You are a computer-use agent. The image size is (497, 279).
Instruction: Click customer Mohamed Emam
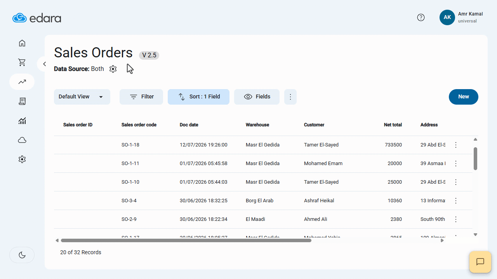point(323,164)
